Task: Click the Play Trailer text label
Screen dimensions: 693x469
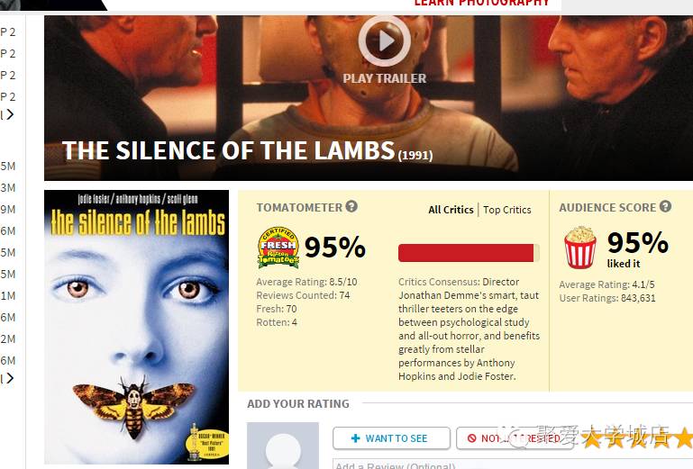Action: (x=385, y=78)
